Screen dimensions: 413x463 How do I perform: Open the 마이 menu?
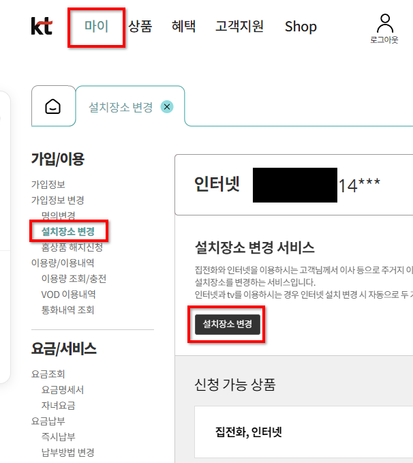coord(97,27)
